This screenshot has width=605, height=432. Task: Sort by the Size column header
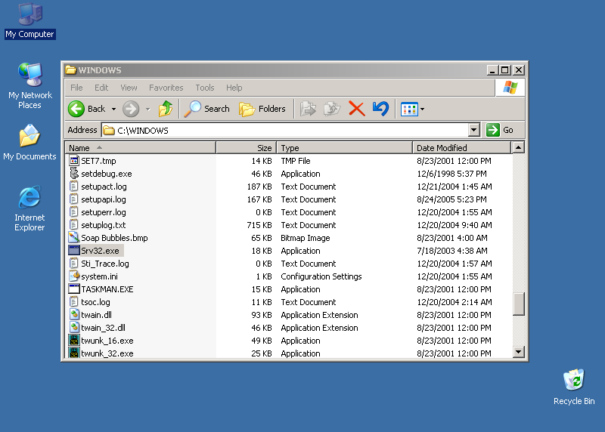(247, 147)
